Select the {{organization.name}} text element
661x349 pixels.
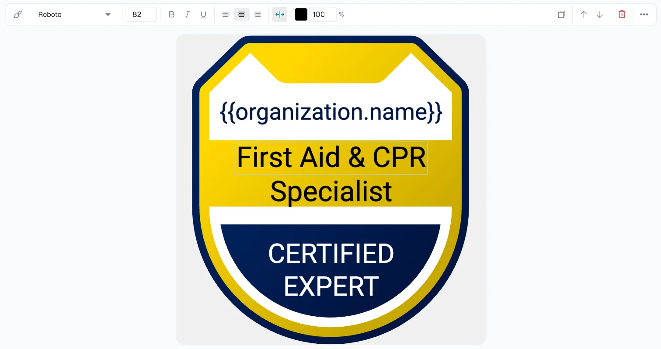[x=331, y=112]
